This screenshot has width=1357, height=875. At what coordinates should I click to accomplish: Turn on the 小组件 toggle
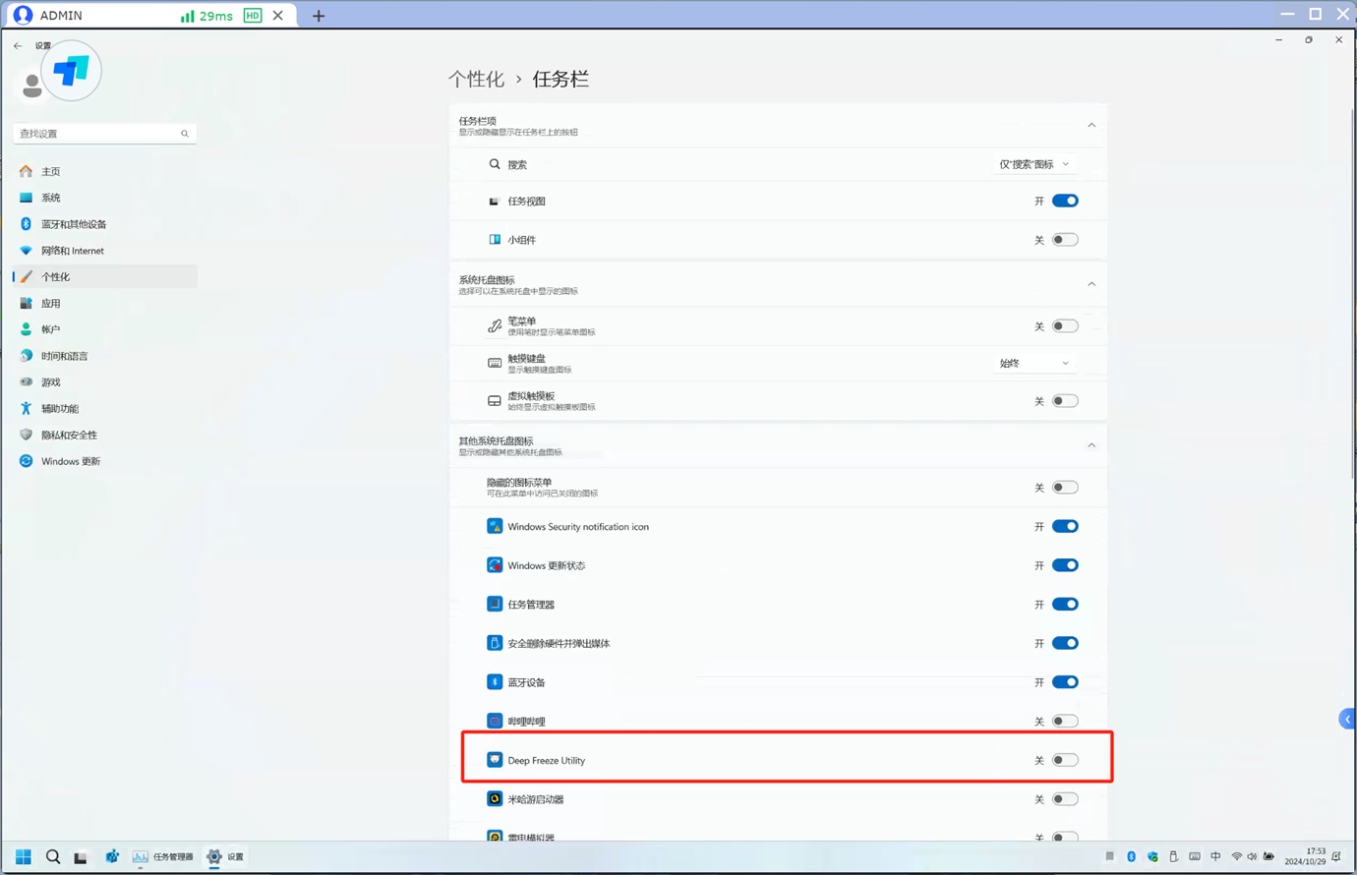(1065, 240)
